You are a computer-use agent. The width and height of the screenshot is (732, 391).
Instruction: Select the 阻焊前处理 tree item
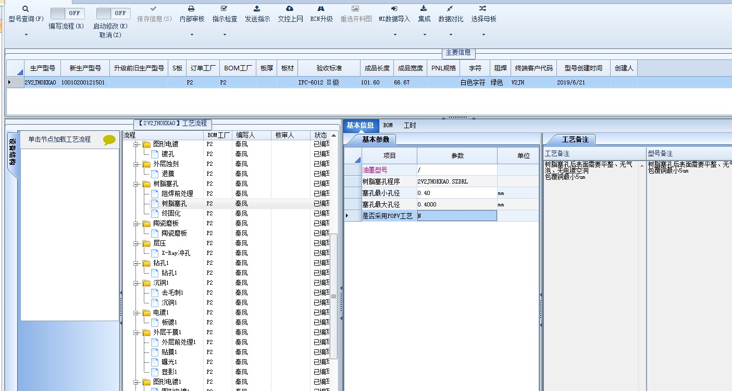coord(177,193)
